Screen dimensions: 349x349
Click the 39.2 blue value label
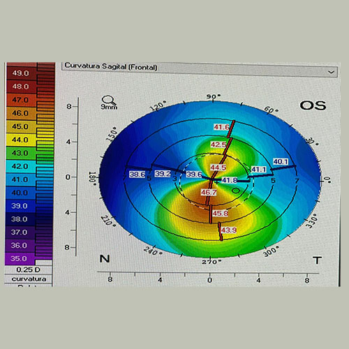[163, 174]
